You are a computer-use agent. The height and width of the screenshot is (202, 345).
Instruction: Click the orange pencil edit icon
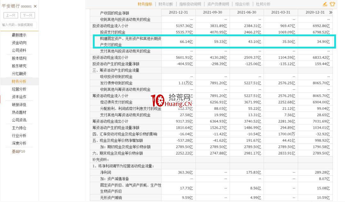pos(325,4)
